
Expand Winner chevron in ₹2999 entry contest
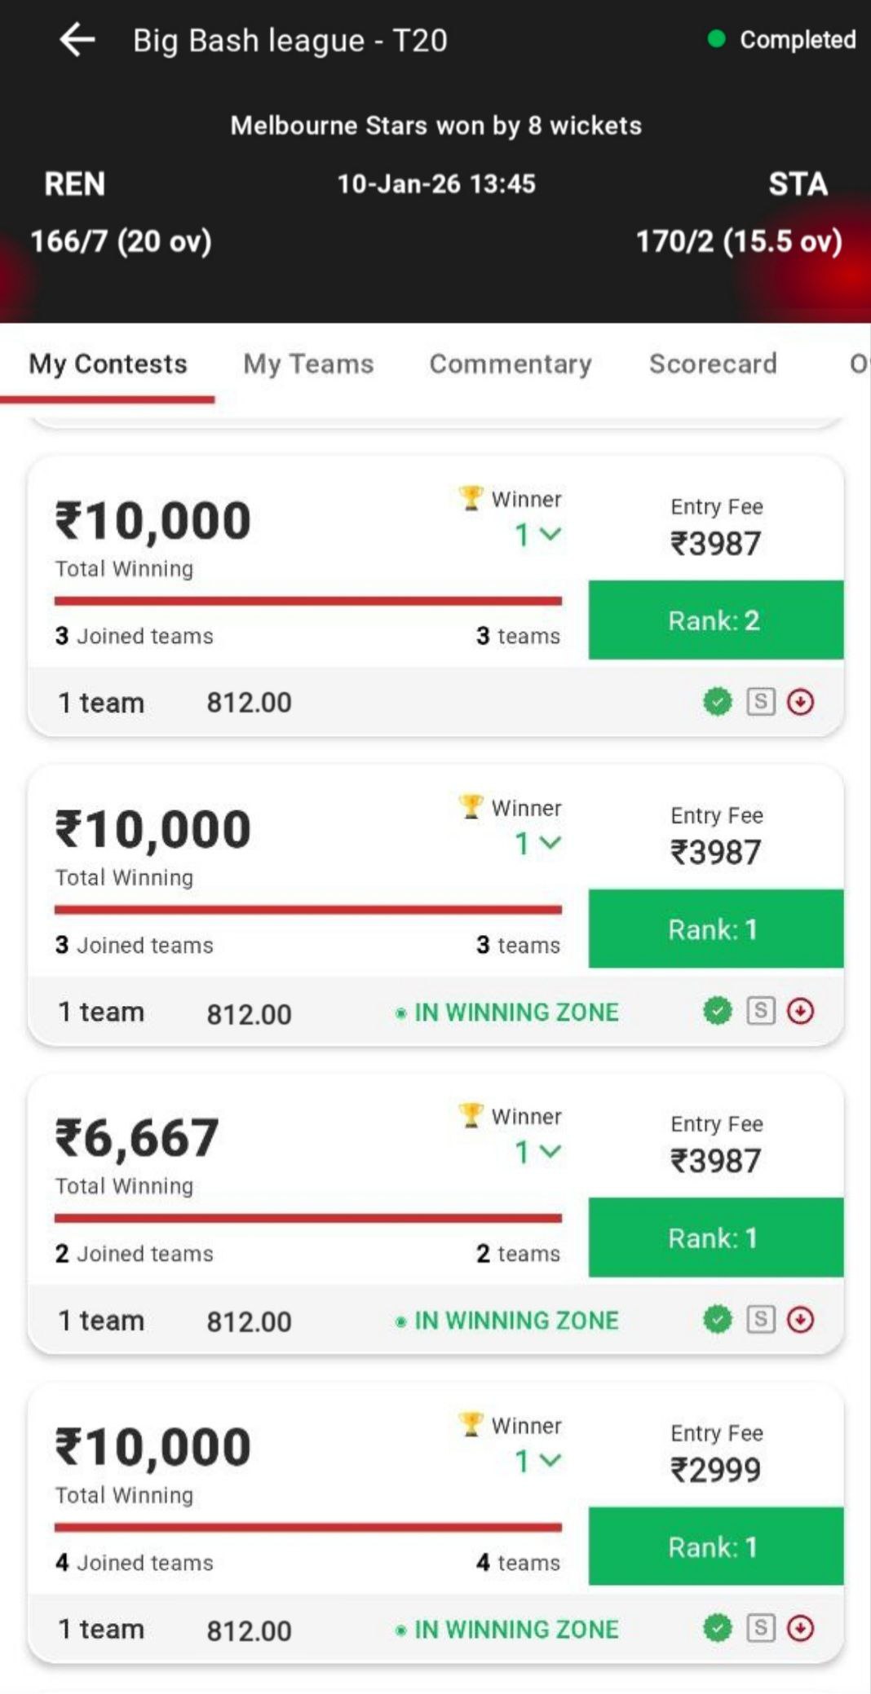pyautogui.click(x=550, y=1461)
